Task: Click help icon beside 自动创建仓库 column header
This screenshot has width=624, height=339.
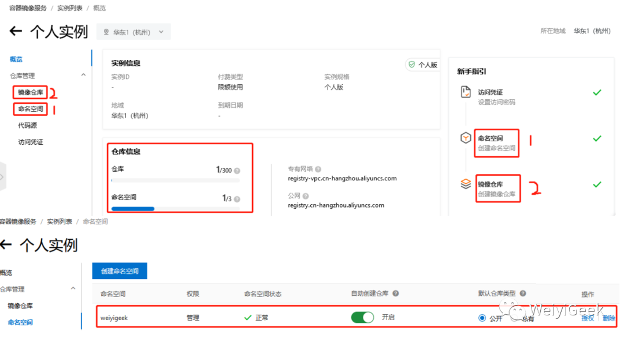Action: point(396,293)
